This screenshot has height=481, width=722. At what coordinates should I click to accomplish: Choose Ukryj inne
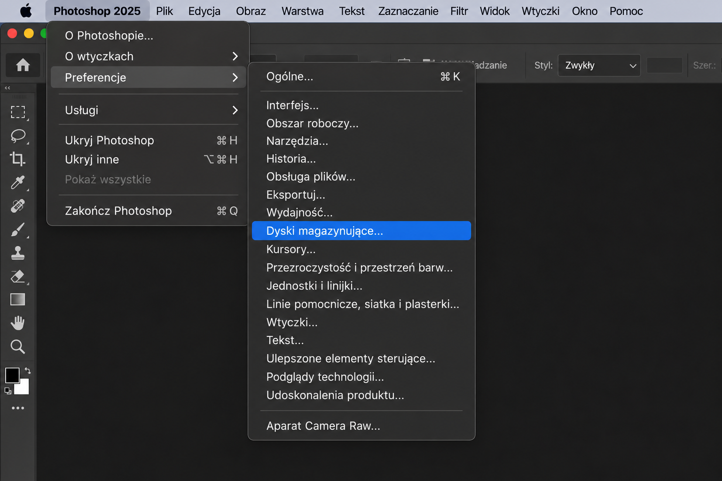[149, 160]
